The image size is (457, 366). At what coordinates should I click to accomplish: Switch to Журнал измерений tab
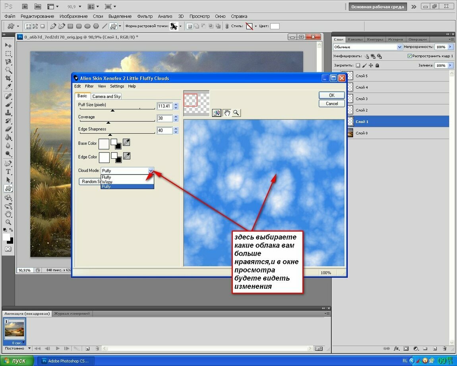[72, 313]
